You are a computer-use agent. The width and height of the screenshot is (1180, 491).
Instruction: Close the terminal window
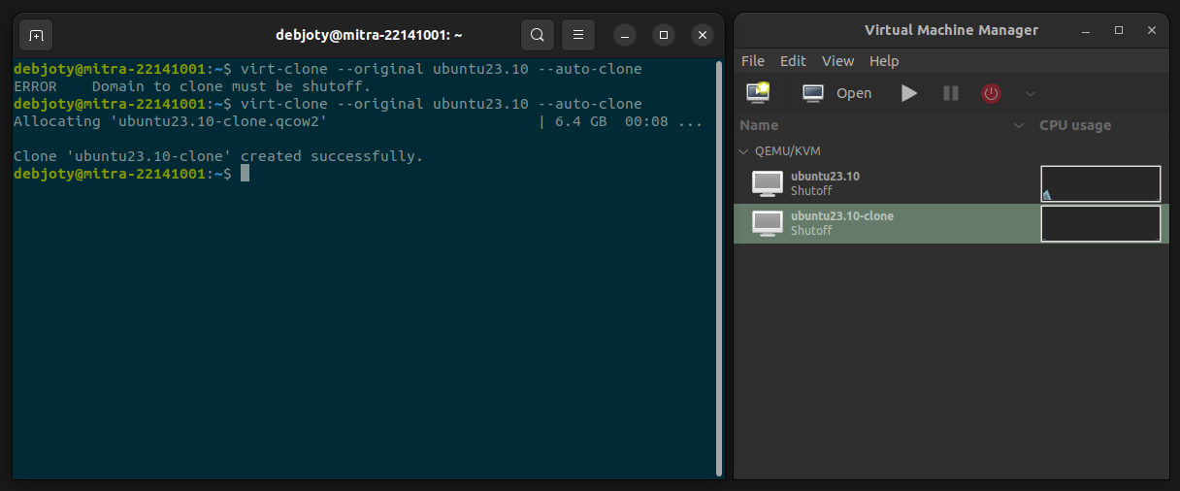click(703, 36)
